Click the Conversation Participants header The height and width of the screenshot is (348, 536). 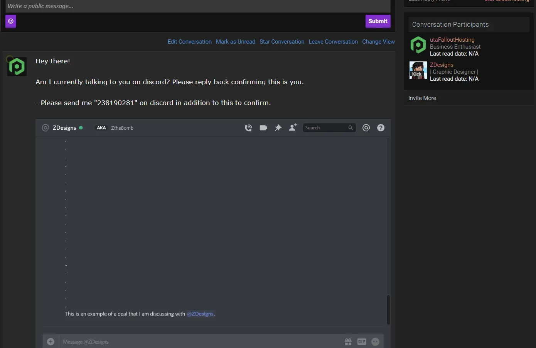coord(469,24)
